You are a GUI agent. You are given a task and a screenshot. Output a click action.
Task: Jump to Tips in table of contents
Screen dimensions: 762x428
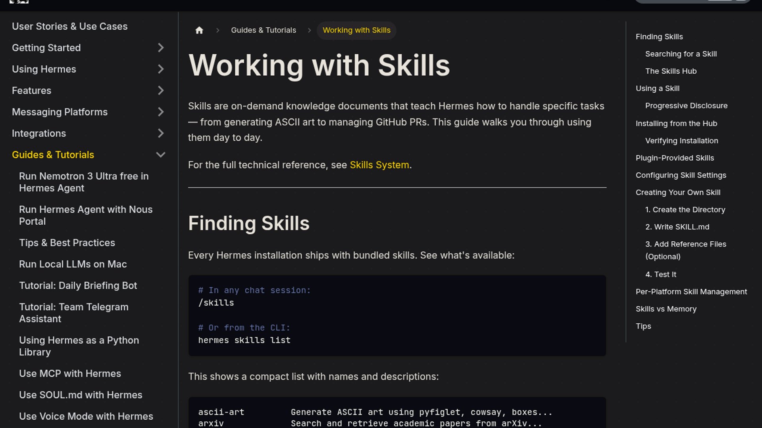(x=643, y=326)
